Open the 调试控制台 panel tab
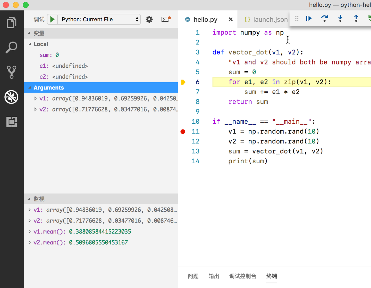Viewport: 371px width, 288px height. 243,276
